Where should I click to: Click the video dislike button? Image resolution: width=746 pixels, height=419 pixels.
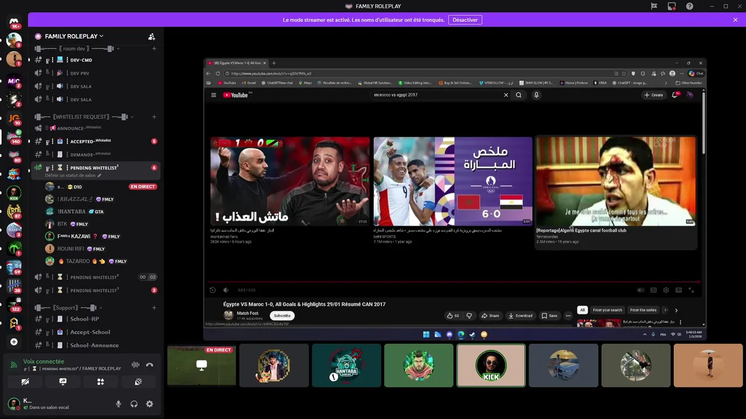(469, 315)
